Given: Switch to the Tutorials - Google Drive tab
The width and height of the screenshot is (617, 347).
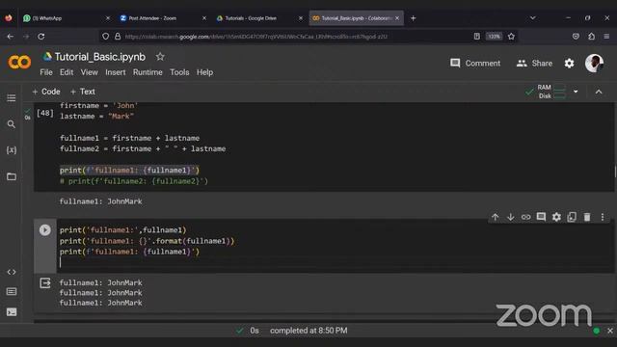Looking at the screenshot, I should 256,18.
